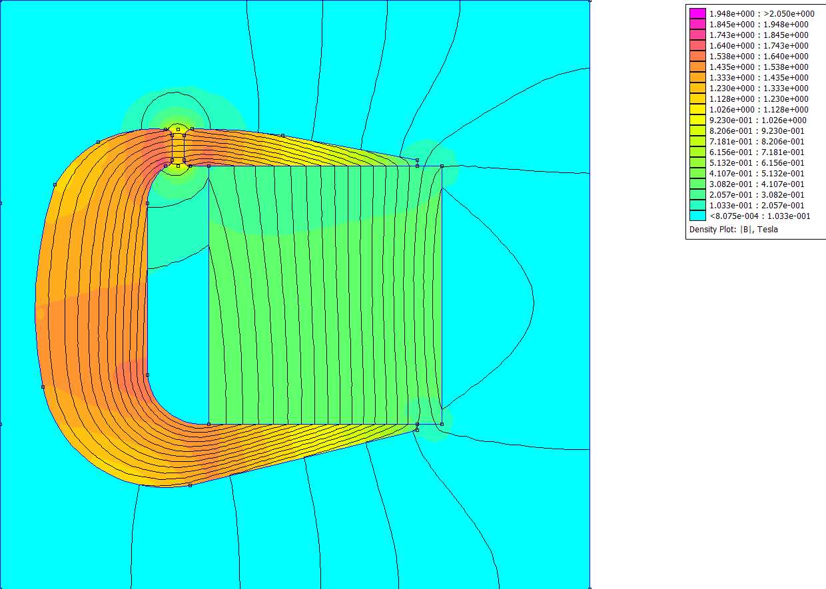
Task: Click the bottom-left corner node of green block
Action: point(209,423)
